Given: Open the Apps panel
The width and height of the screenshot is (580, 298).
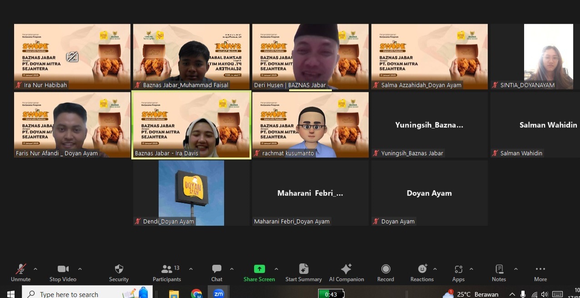Looking at the screenshot, I should (458, 273).
